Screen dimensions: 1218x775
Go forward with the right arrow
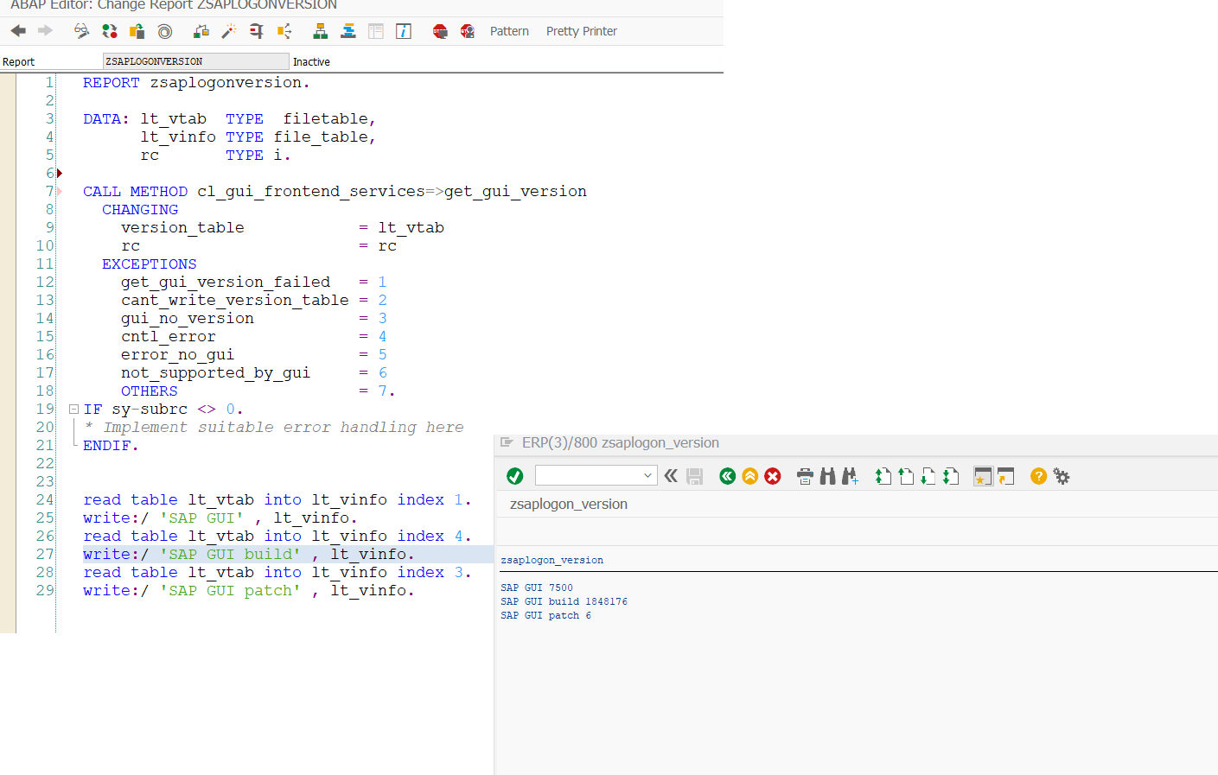(x=45, y=31)
